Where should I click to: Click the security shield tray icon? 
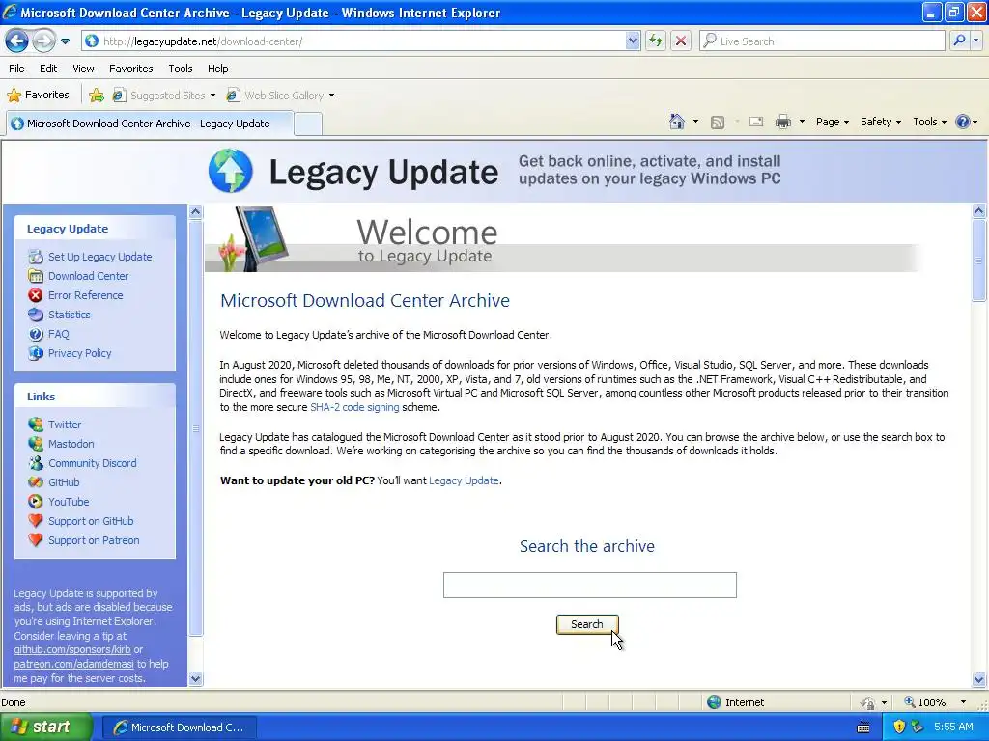coord(899,727)
